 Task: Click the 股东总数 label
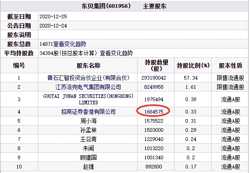(x=19, y=44)
